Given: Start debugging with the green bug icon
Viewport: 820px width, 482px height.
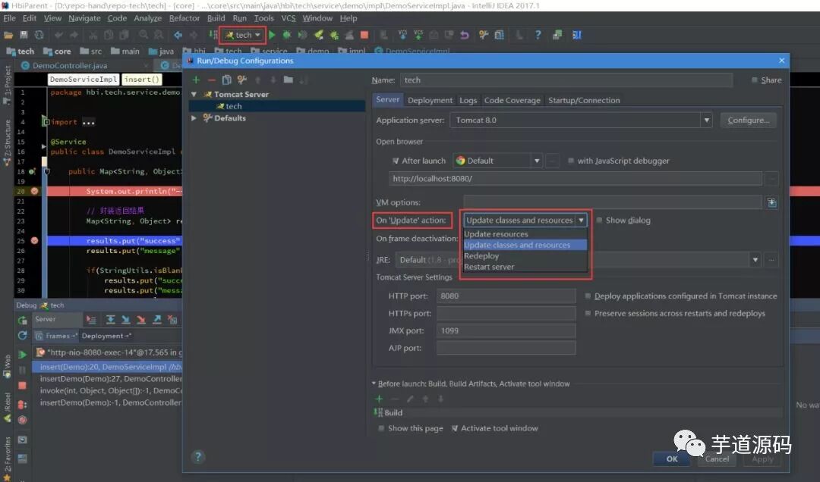Looking at the screenshot, I should [x=286, y=35].
